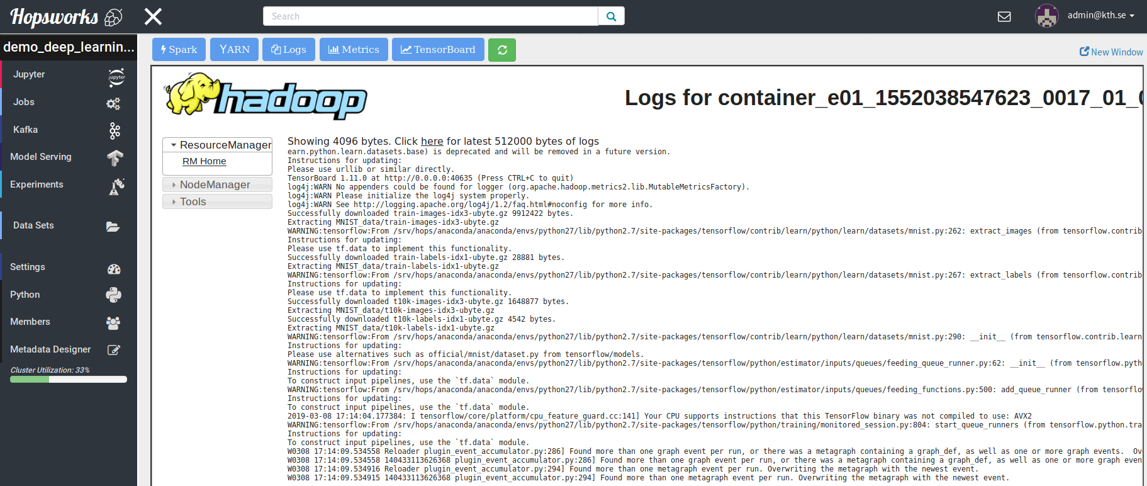Click the Jupyter icon in sidebar
The height and width of the screenshot is (486, 1147).
pos(116,76)
